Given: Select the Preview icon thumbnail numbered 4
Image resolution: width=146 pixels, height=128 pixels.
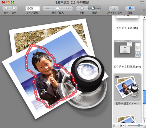Looking at the screenshot, I should click(x=127, y=88).
